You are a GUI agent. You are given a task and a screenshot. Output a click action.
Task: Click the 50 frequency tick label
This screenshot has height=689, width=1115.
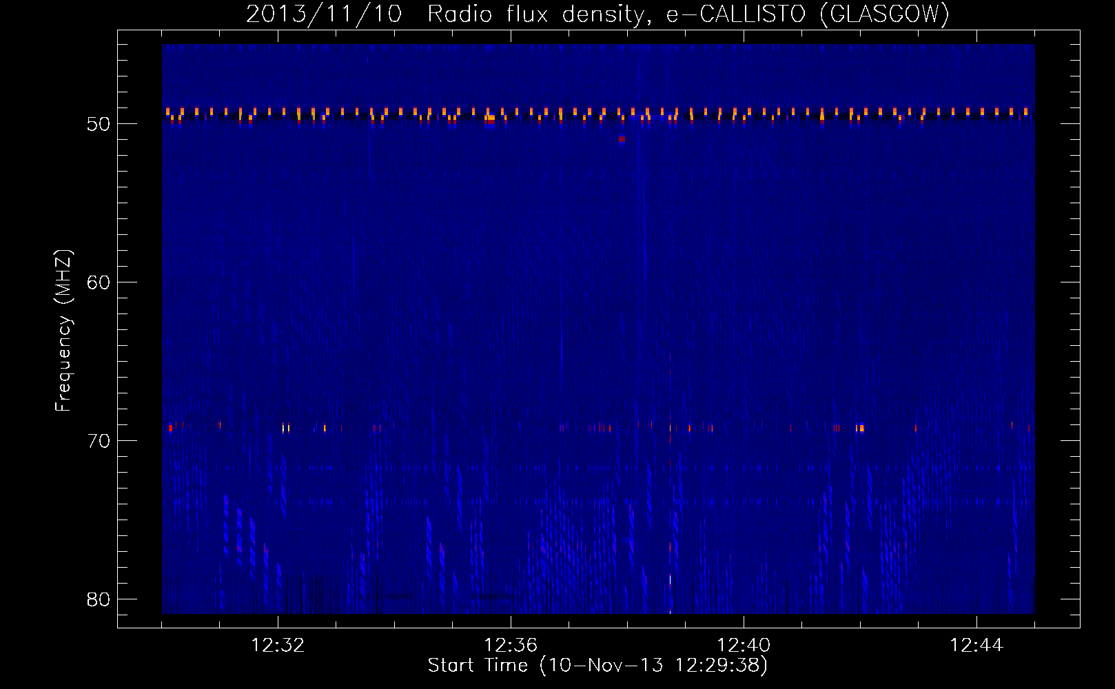[x=99, y=124]
